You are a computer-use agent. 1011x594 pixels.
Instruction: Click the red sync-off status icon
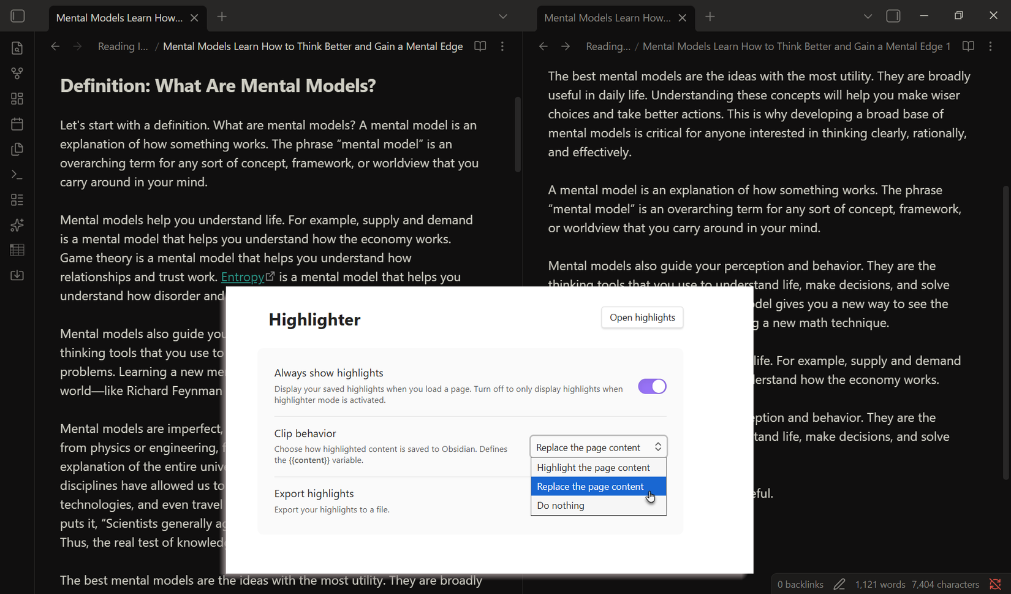click(x=996, y=585)
